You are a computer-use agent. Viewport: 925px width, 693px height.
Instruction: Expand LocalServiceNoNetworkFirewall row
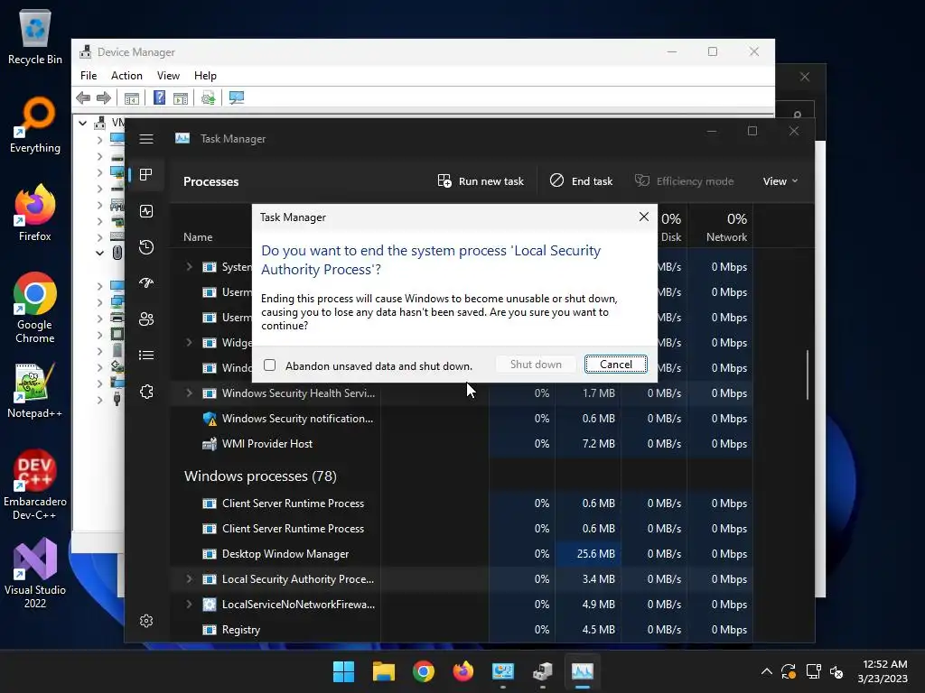[189, 605]
